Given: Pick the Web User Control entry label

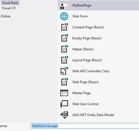Looking at the screenshot, I should click(85, 104).
